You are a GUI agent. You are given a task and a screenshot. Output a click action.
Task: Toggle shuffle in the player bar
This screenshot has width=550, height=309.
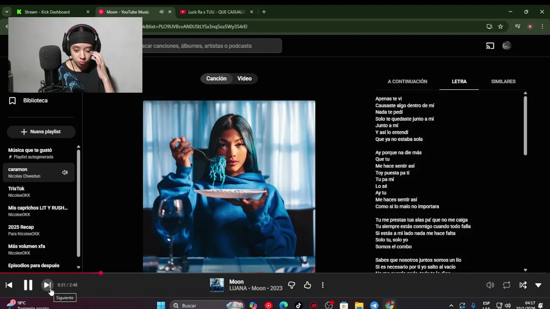pos(523,285)
